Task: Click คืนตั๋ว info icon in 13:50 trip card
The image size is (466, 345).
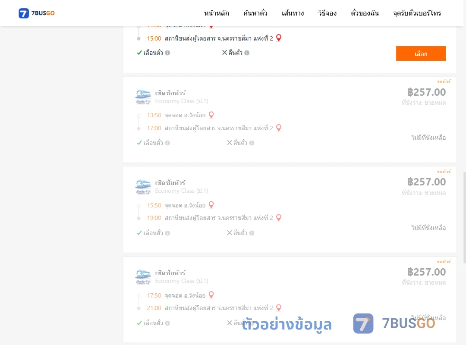Action: [252, 143]
